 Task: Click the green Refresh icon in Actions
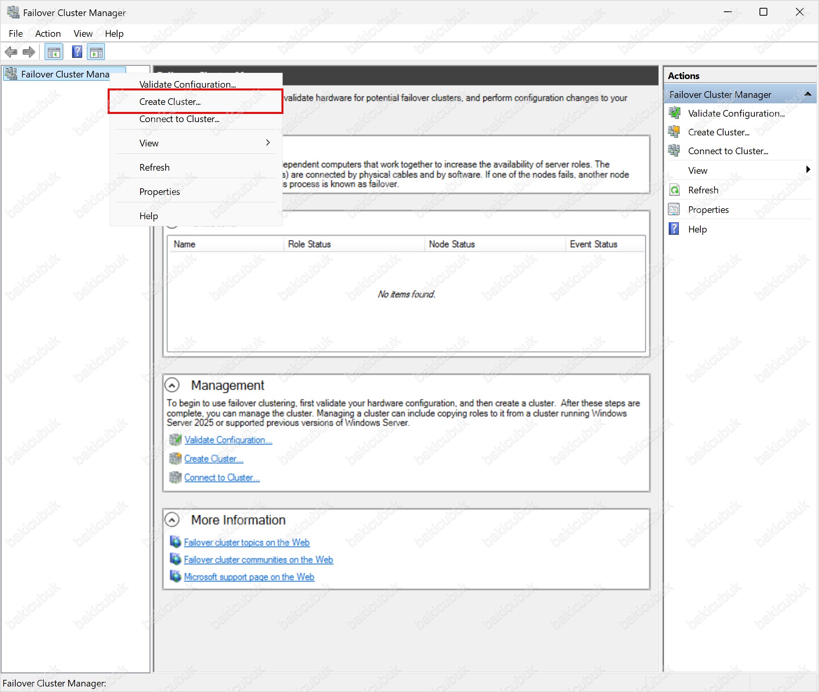coord(674,190)
